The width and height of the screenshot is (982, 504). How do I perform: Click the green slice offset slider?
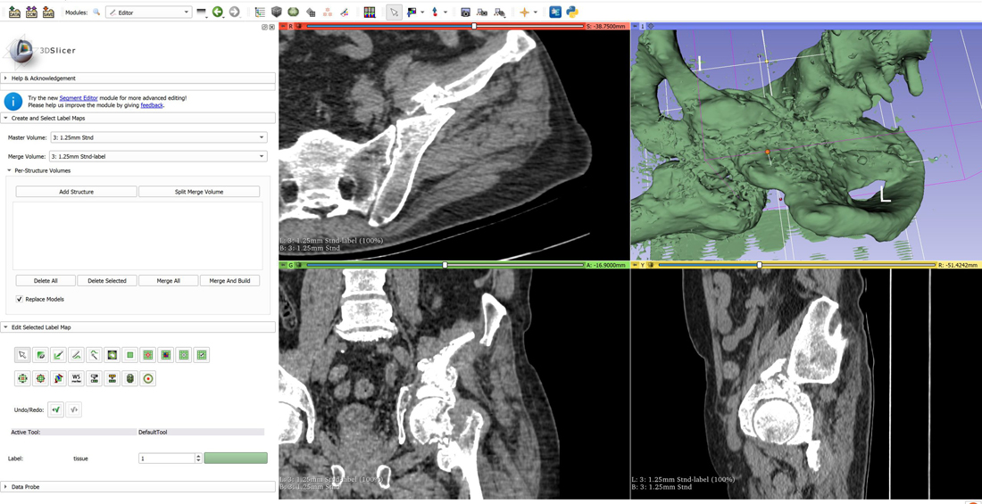pos(445,265)
